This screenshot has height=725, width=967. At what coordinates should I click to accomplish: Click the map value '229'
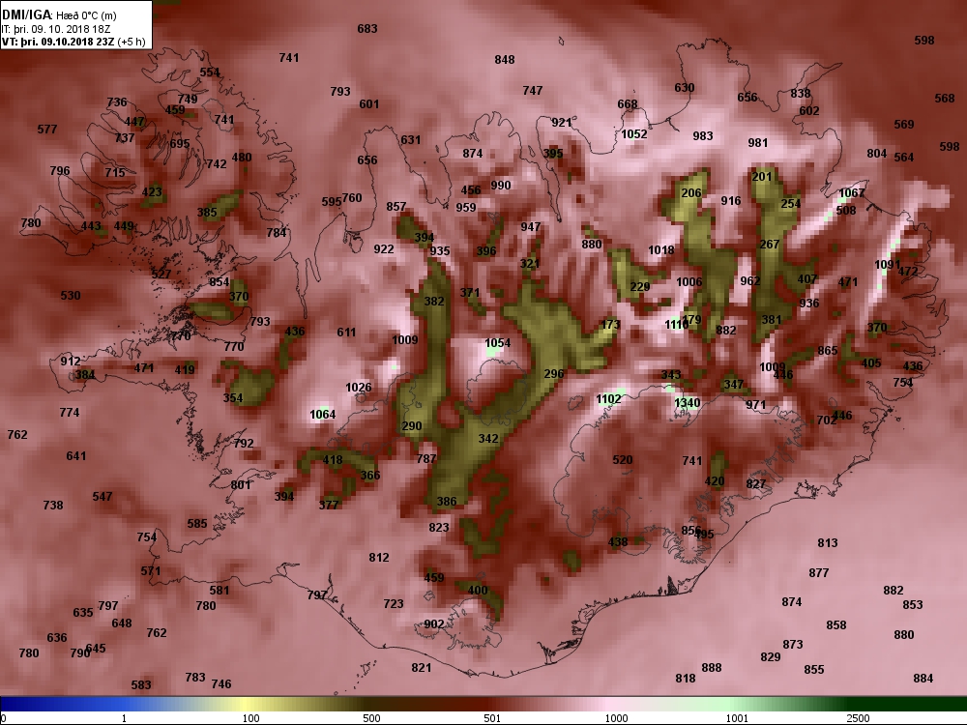[x=640, y=287]
